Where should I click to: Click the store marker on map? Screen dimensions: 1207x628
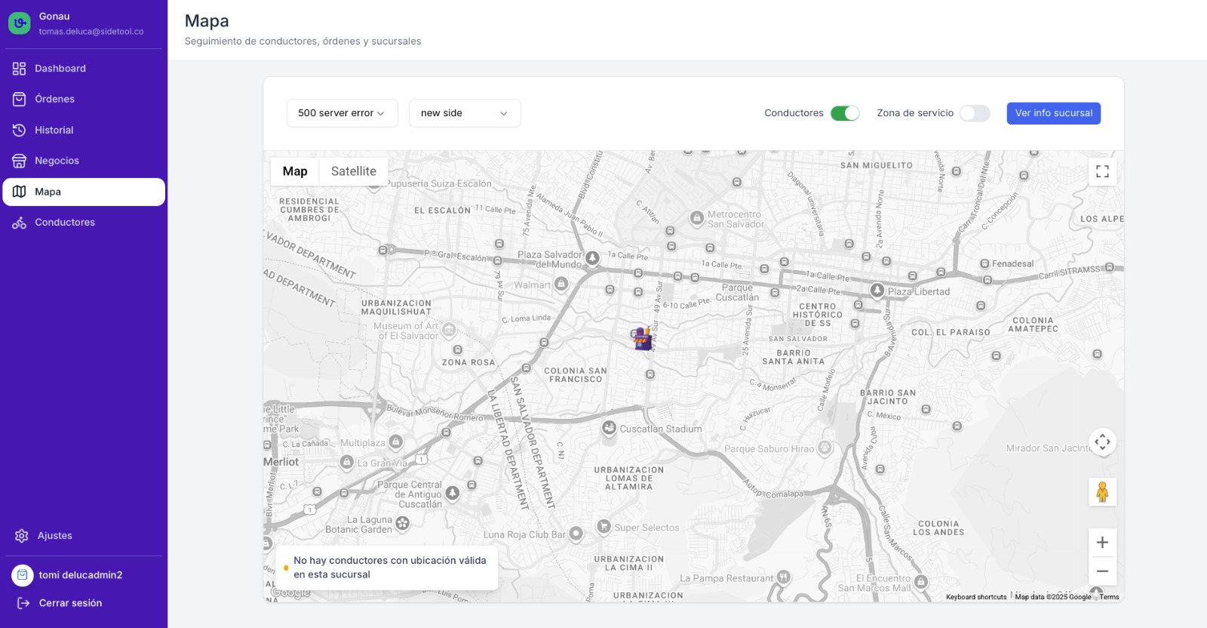[643, 337]
